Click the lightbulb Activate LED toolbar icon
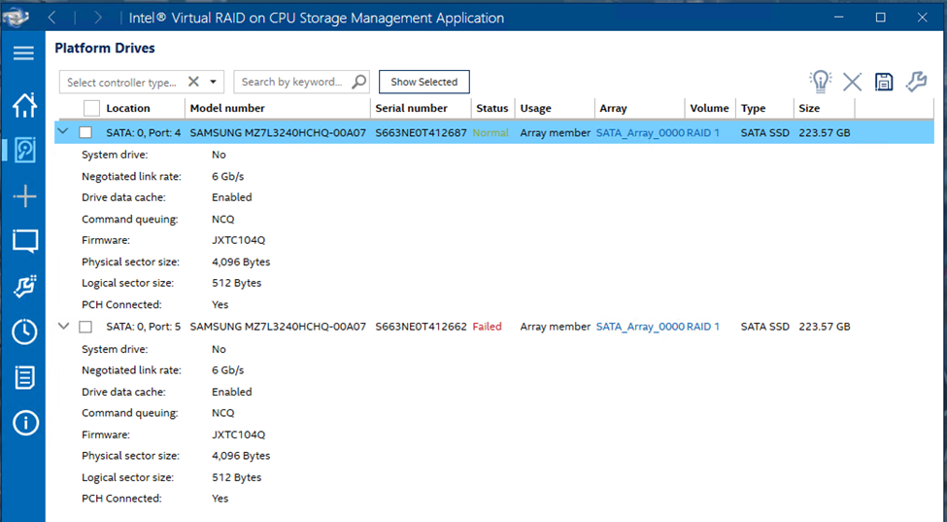 pyautogui.click(x=820, y=82)
